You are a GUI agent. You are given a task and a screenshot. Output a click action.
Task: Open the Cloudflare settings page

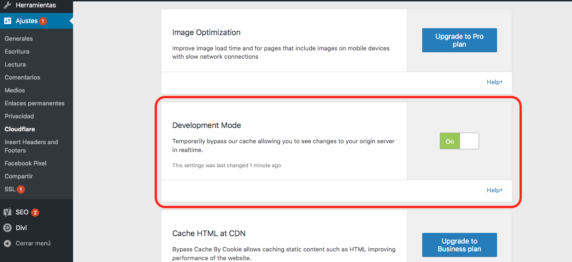tap(19, 129)
